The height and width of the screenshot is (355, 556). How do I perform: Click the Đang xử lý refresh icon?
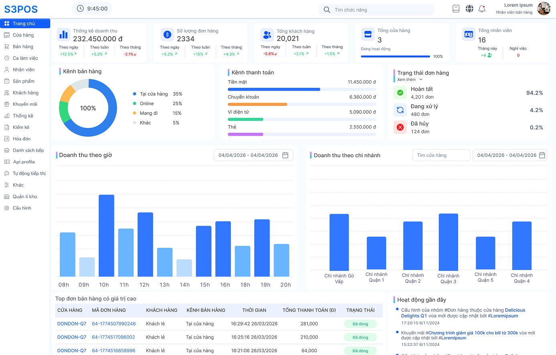pyautogui.click(x=400, y=110)
